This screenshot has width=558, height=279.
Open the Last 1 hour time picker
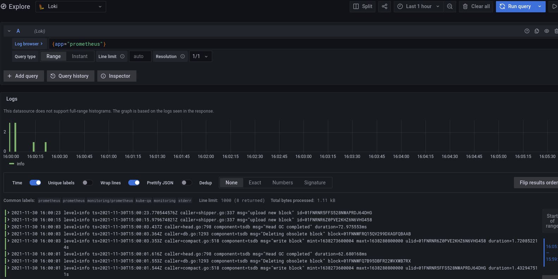pos(418,6)
